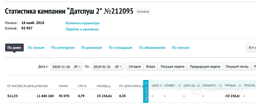
Task: Open the По категориям tab
Action: pyautogui.click(x=63, y=48)
